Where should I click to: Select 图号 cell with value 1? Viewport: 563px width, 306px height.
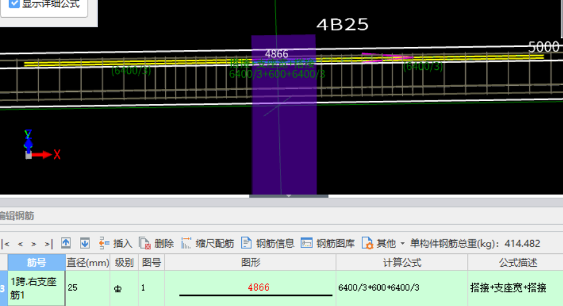(x=152, y=288)
